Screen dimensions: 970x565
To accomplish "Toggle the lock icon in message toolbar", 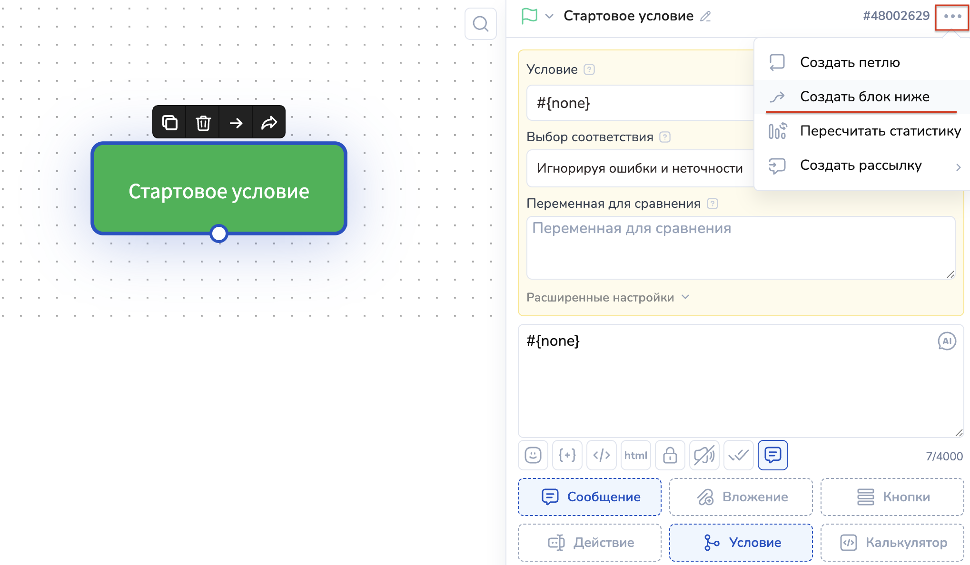I will (670, 455).
